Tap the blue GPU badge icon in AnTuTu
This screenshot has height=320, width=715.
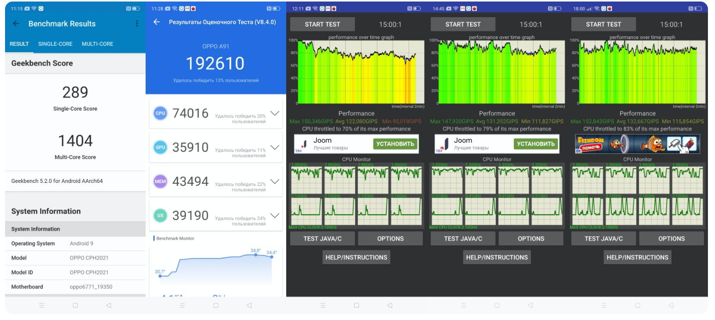click(x=160, y=147)
